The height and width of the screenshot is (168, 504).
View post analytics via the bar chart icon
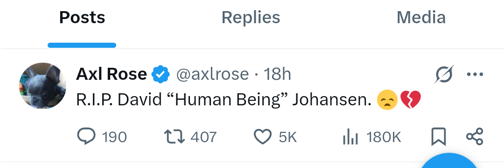(x=350, y=137)
